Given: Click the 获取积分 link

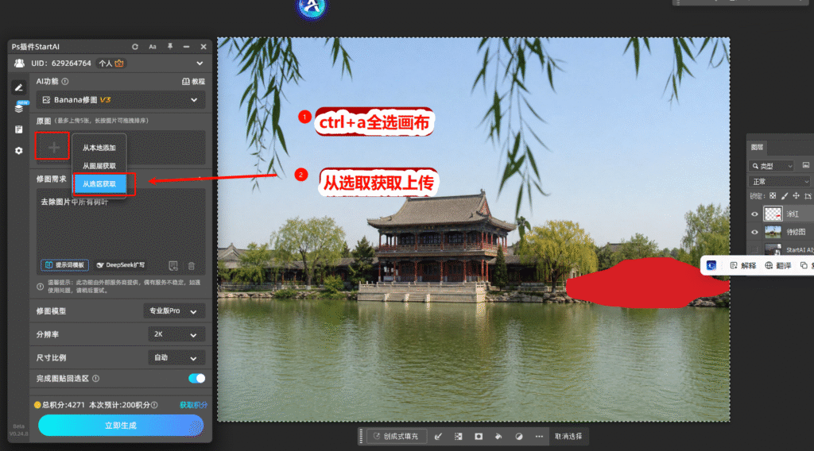Looking at the screenshot, I should click(193, 405).
